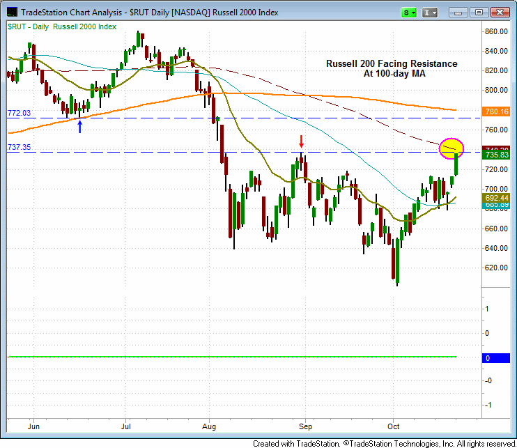Click the 860.00 price axis label
Screen dimensions: 517x448
pyautogui.click(x=497, y=31)
